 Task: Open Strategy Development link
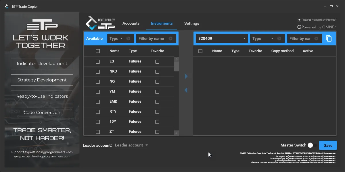coord(42,80)
